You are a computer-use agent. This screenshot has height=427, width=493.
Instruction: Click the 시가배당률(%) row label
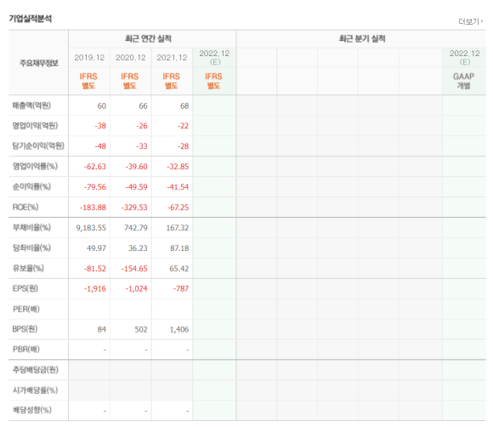35,390
